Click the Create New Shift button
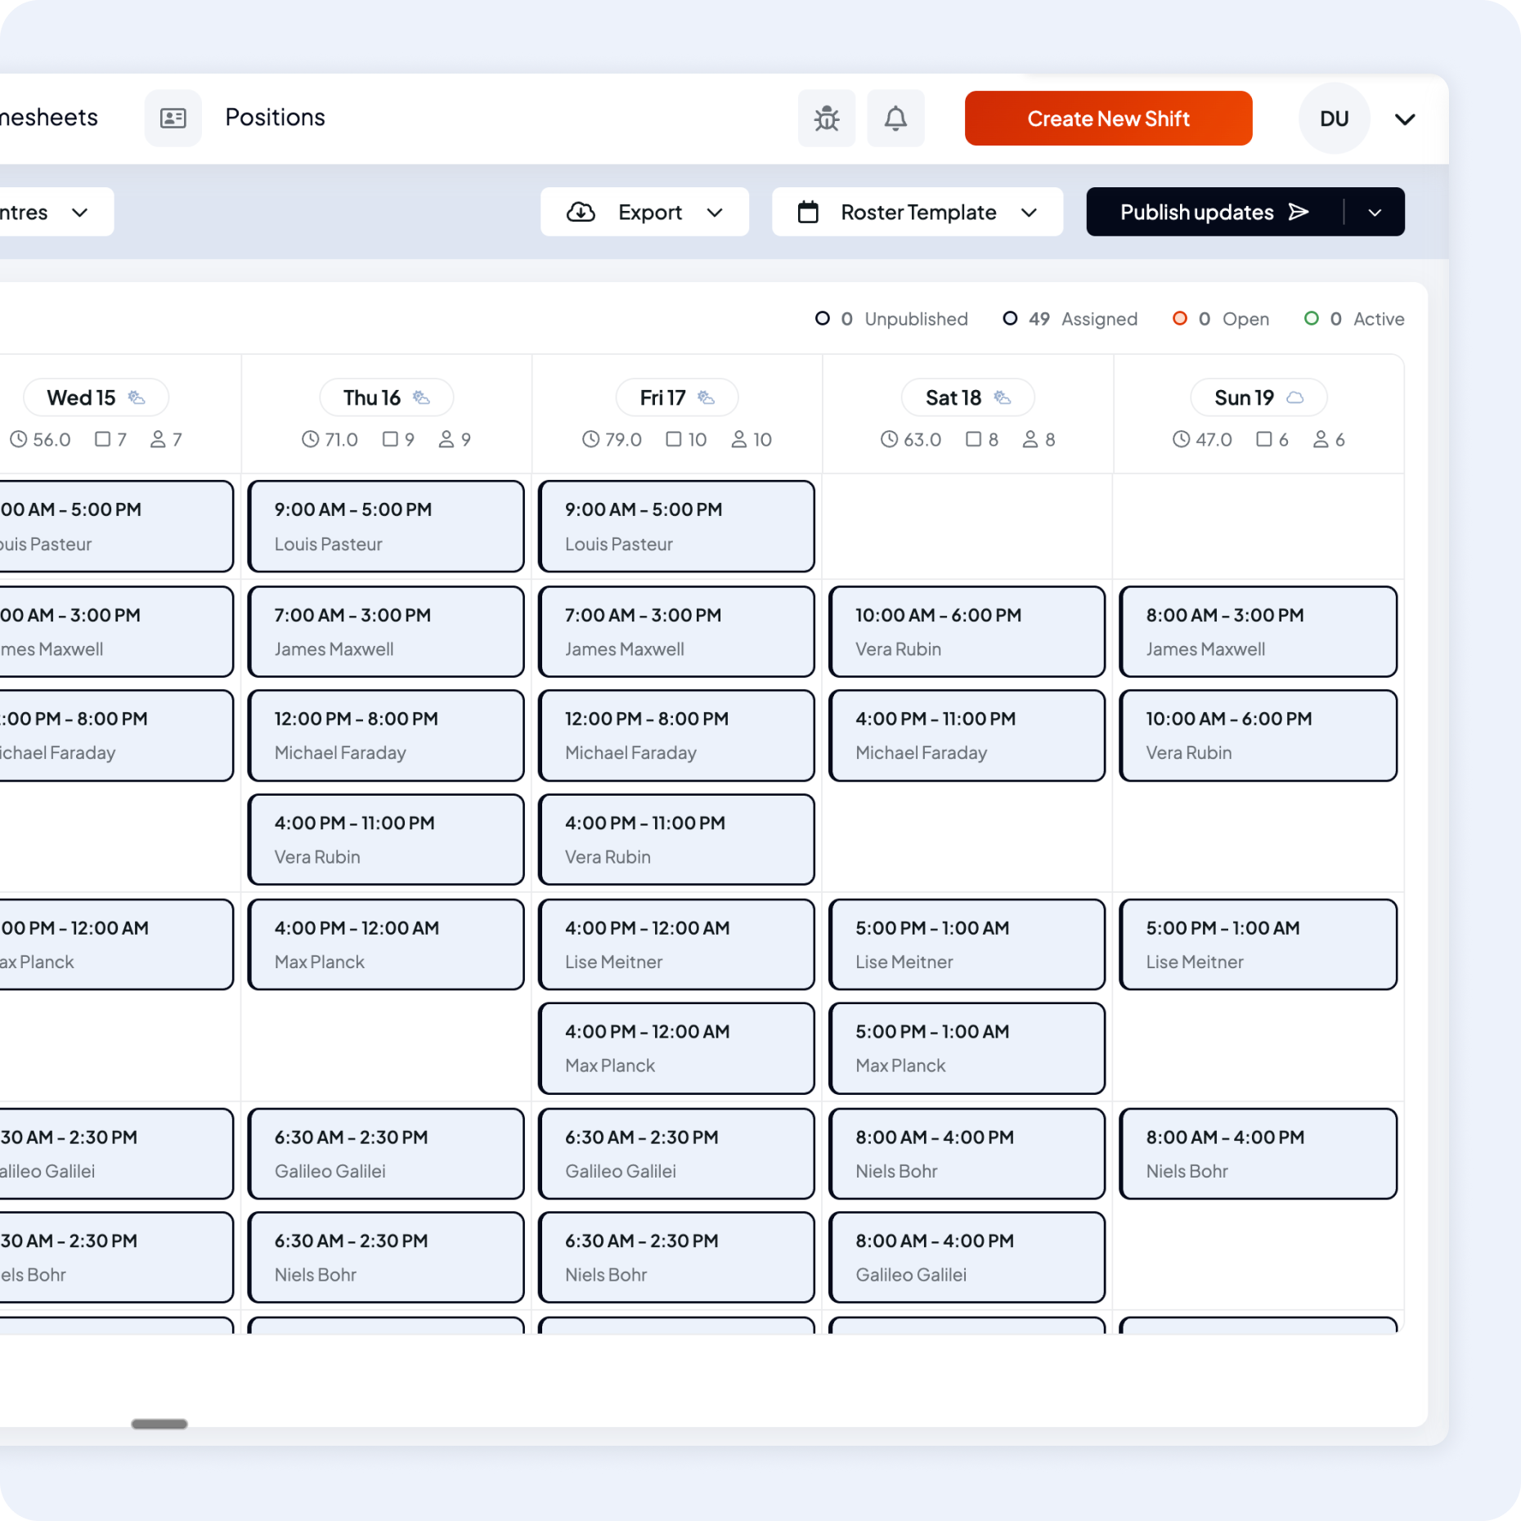The width and height of the screenshot is (1521, 1521). pos(1108,118)
